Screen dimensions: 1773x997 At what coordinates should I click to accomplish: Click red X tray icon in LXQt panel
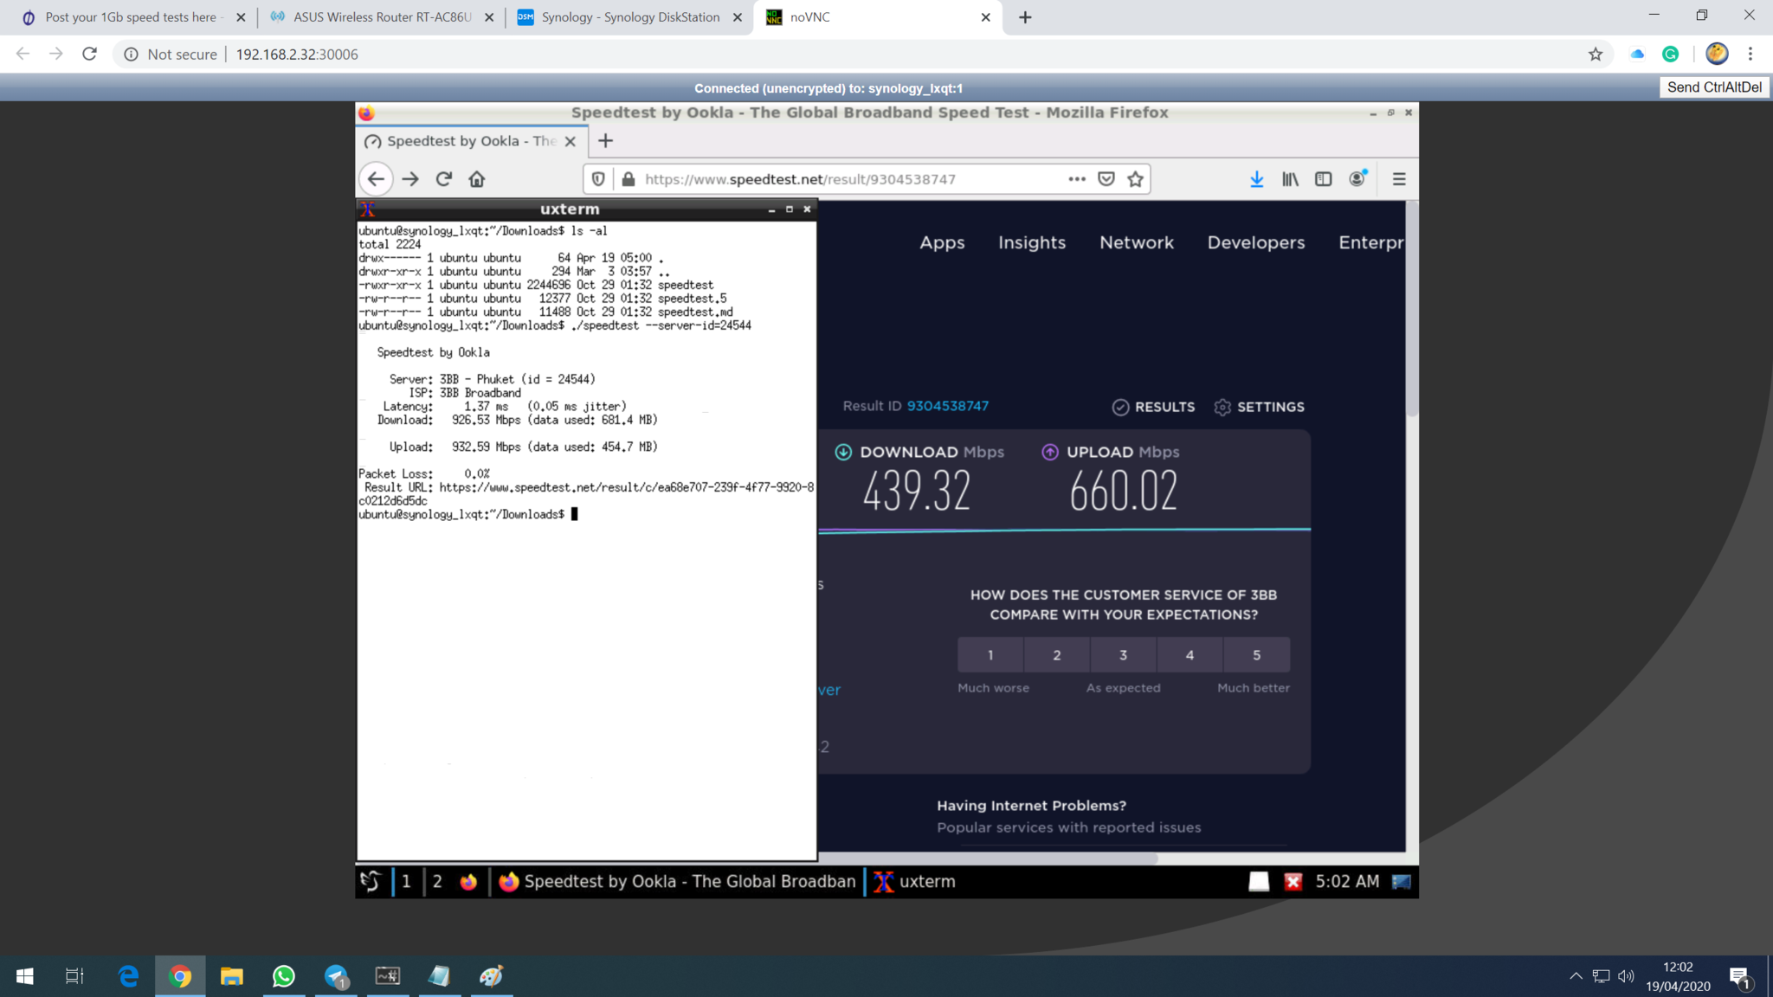click(x=1293, y=882)
